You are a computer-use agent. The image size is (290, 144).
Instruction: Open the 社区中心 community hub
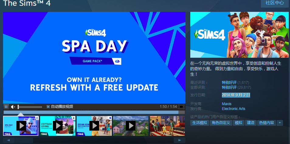pyautogui.click(x=275, y=3)
